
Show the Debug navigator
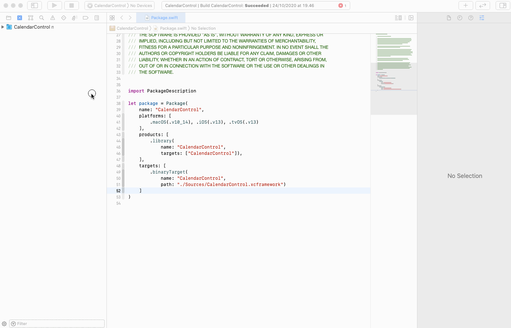coord(75,18)
